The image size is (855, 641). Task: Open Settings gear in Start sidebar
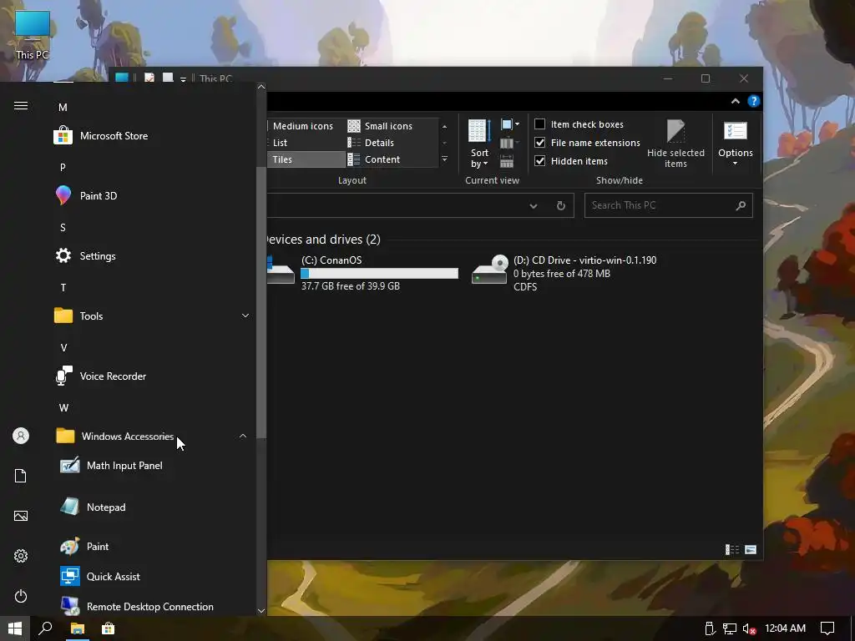click(21, 556)
